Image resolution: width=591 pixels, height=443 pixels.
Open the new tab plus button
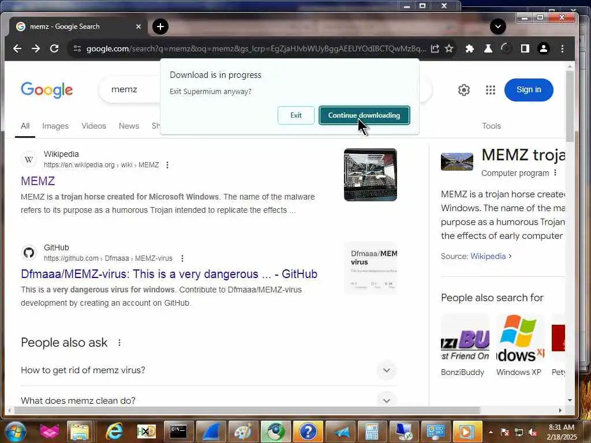point(160,27)
